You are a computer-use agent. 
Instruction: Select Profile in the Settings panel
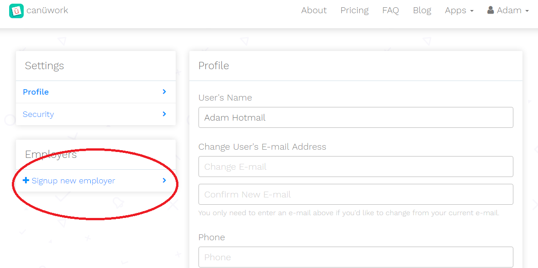96,92
